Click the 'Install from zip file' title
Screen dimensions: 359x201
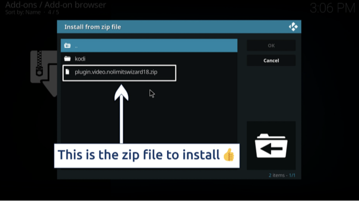pos(92,27)
